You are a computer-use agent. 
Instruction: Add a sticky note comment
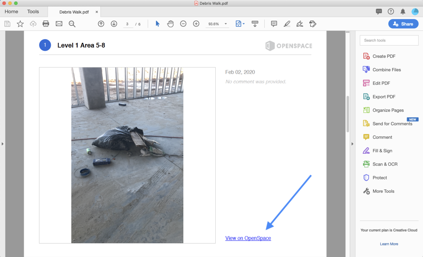(x=274, y=24)
